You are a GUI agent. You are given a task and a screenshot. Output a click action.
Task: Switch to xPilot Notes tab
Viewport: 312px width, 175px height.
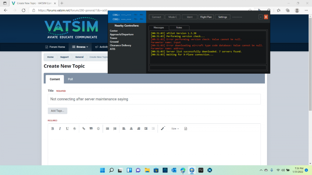pos(179,28)
